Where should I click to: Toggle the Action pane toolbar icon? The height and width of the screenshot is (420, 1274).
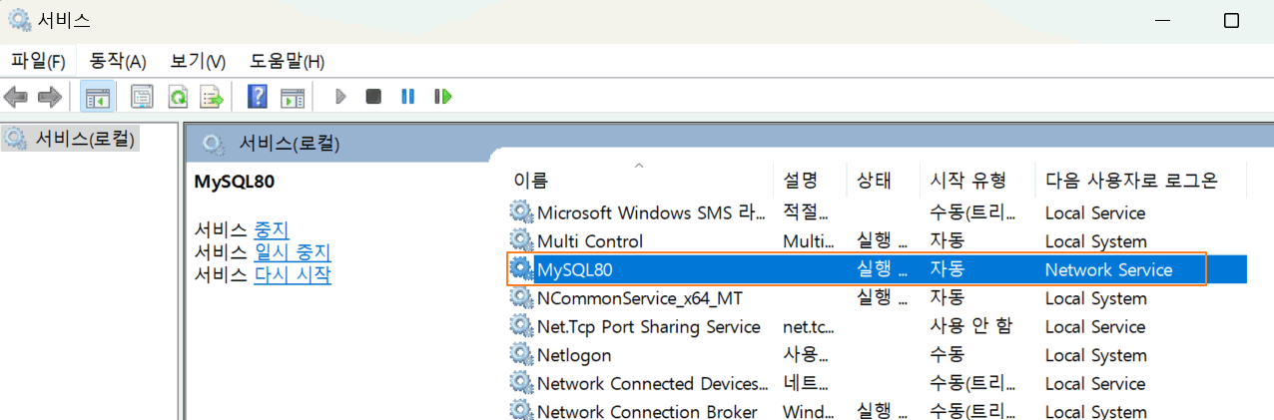(292, 97)
